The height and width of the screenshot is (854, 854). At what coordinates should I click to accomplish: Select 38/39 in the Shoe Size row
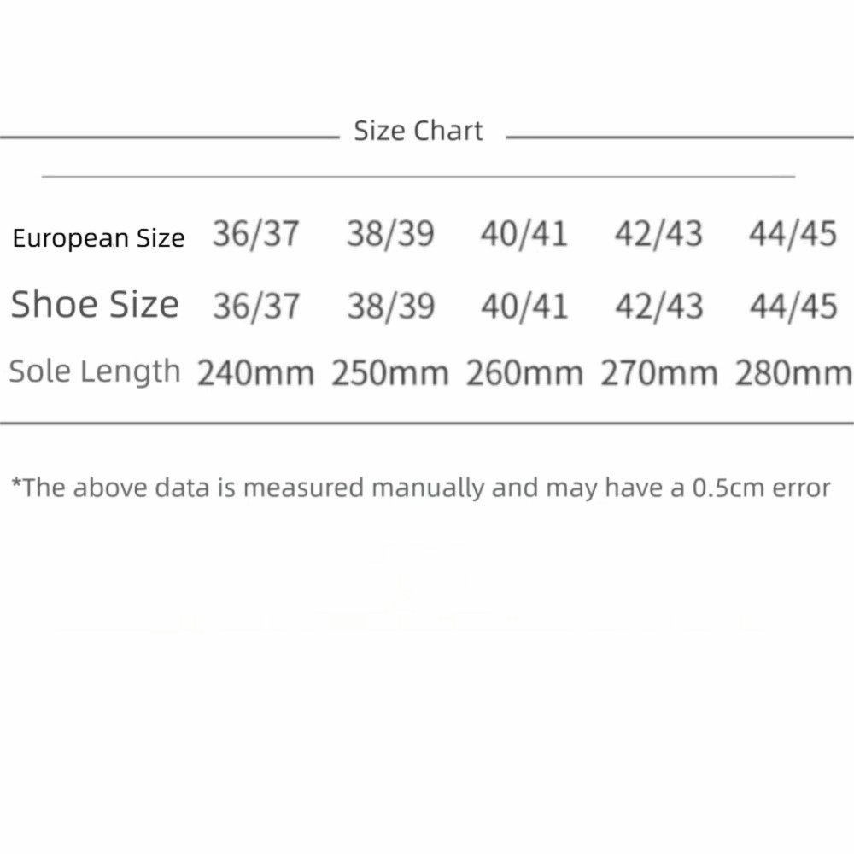[x=390, y=306]
